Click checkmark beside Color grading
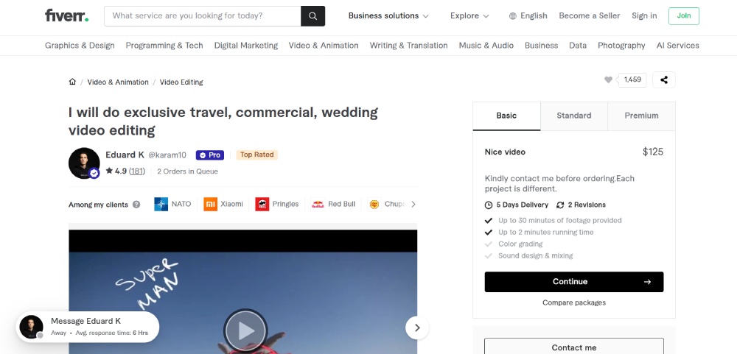 coord(489,244)
